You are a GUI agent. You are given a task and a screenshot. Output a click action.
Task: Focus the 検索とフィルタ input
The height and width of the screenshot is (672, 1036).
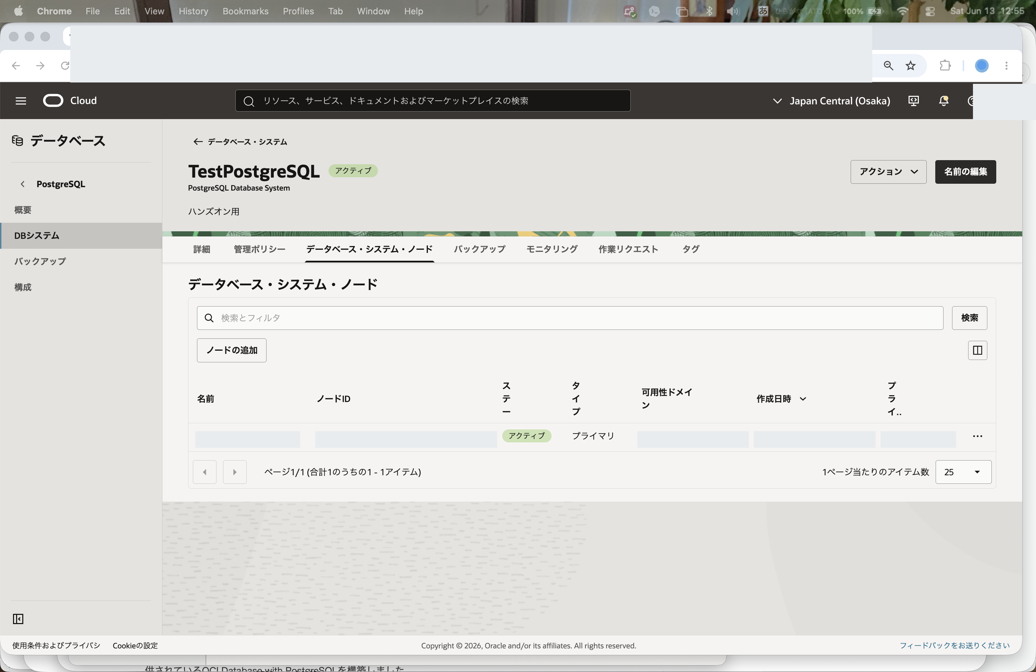(x=570, y=318)
